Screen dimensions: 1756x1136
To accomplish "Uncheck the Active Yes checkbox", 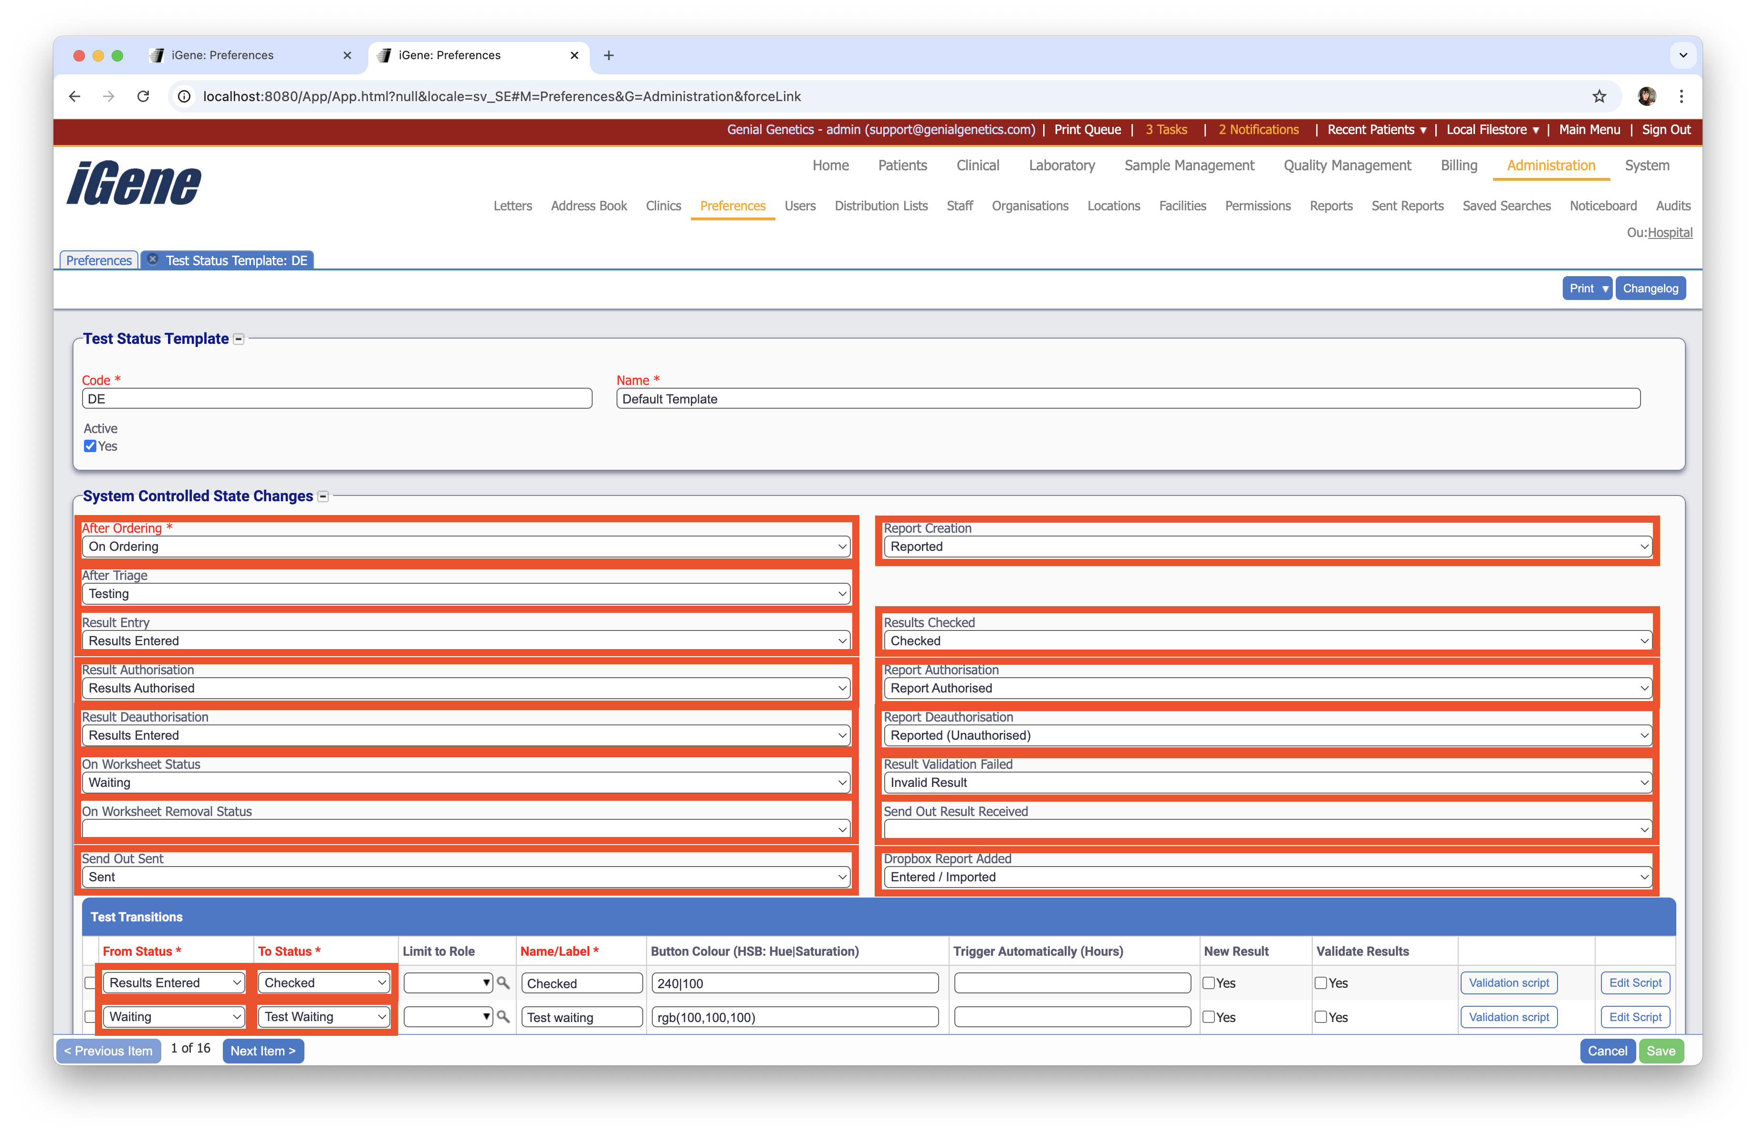I will click(90, 446).
